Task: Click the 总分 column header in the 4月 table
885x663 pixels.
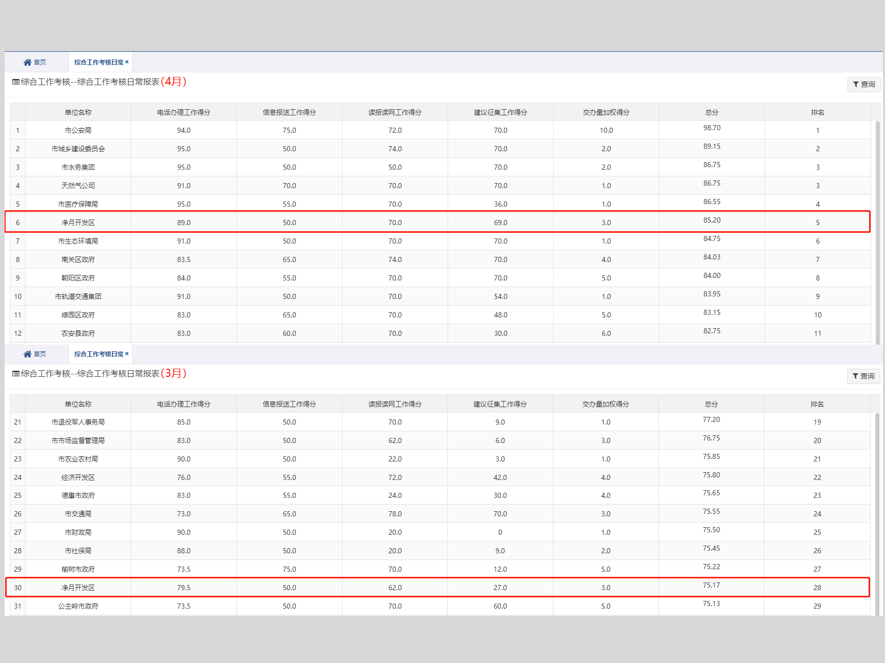Action: click(712, 112)
